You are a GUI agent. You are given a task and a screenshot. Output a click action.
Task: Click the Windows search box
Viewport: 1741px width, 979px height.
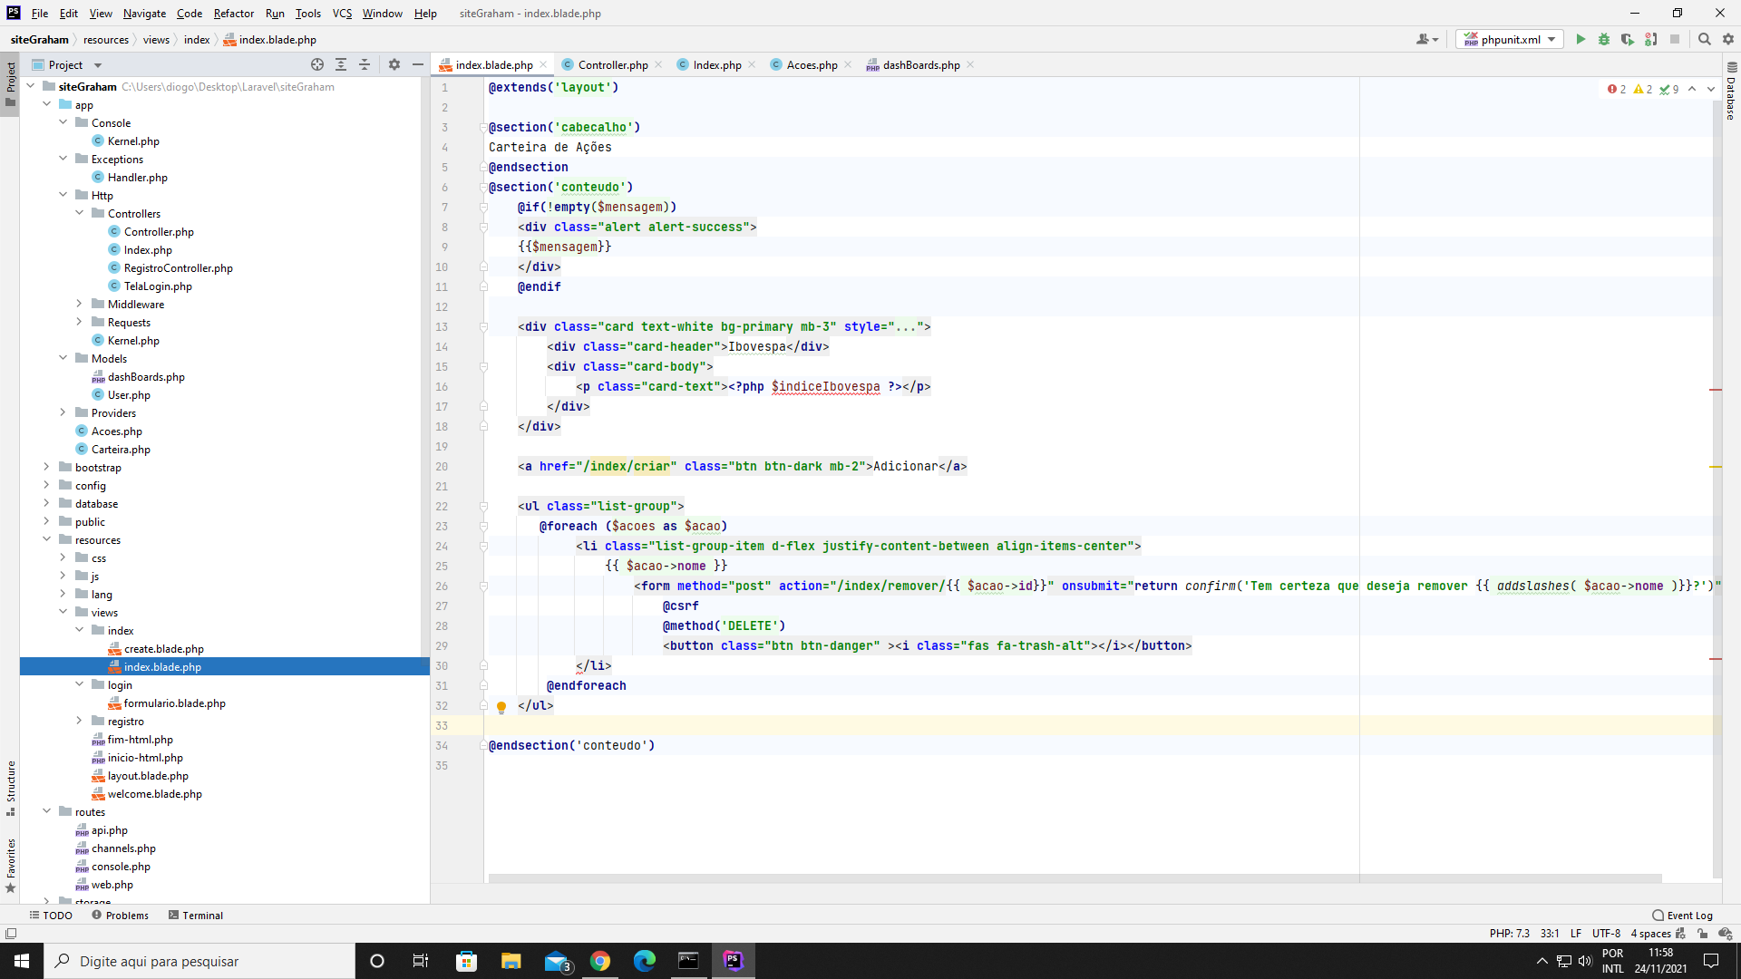(x=199, y=961)
